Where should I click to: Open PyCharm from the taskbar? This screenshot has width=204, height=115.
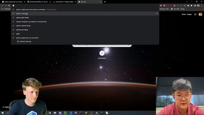tap(65, 113)
